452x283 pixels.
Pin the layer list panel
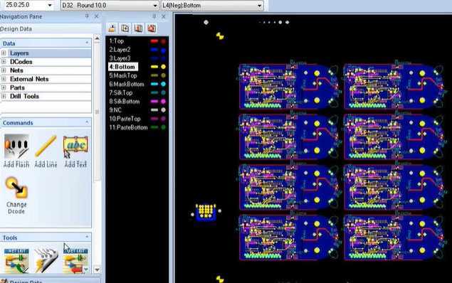click(154, 16)
